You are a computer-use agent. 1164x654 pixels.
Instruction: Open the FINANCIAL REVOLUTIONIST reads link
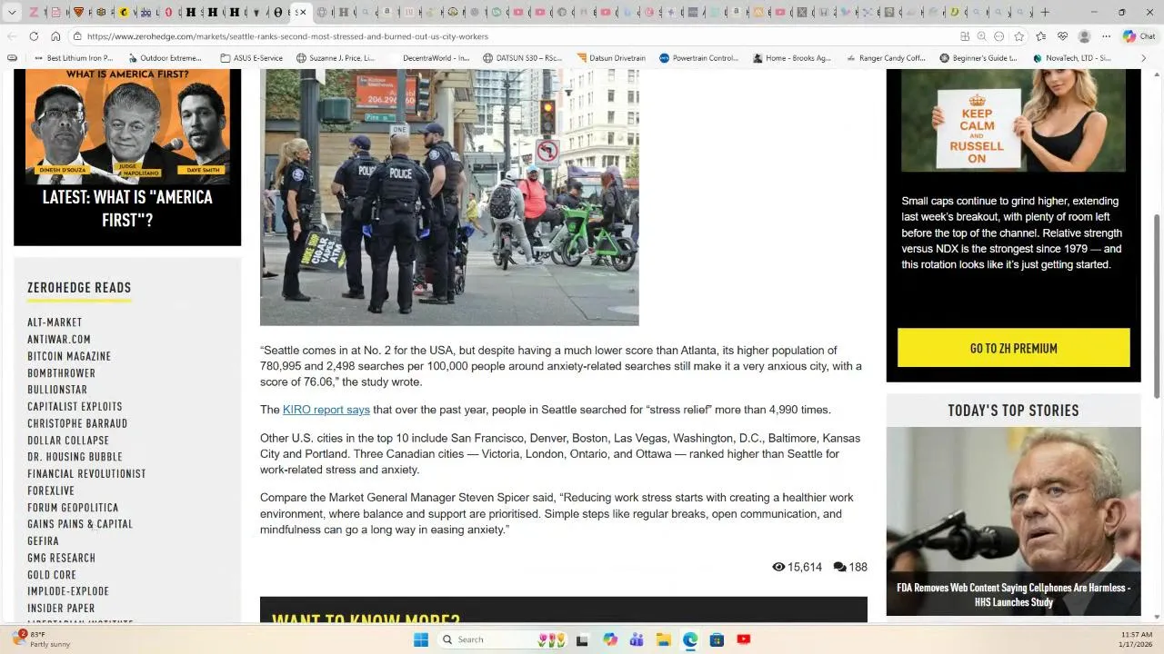click(x=86, y=474)
